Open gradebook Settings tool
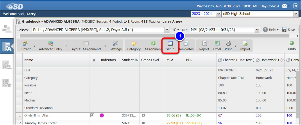The width and height of the screenshot is (301, 125). point(116,46)
